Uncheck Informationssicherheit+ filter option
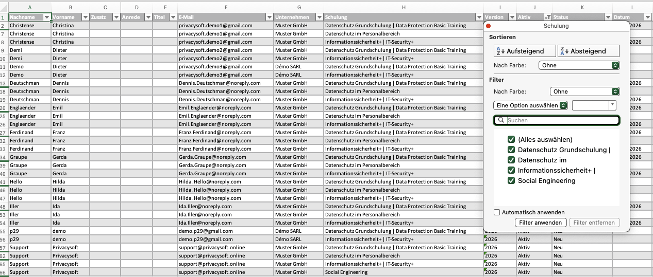653x277 pixels. click(511, 170)
